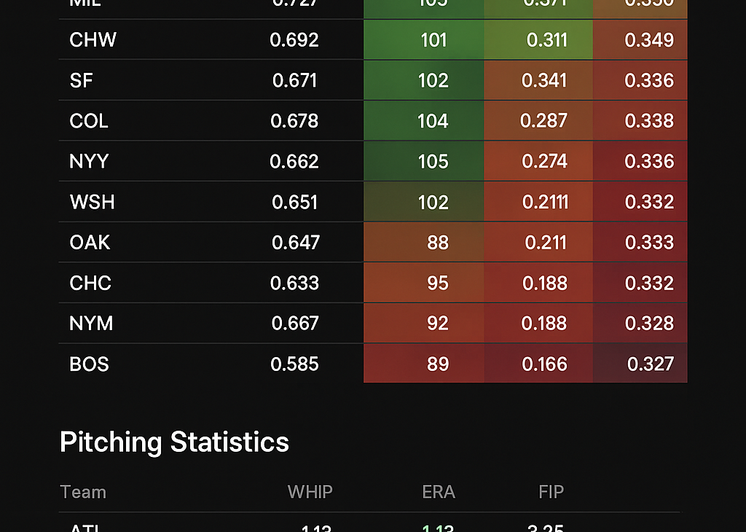Open the BOS team entry
The width and height of the screenshot is (746, 532).
point(89,364)
